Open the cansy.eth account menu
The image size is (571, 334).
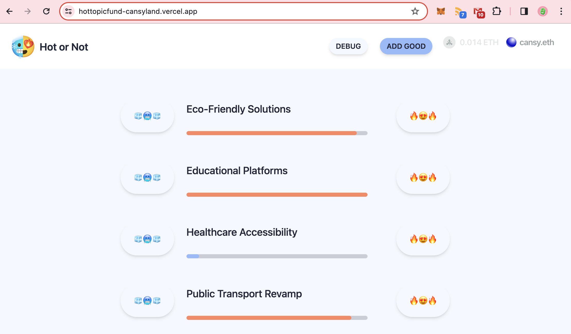tap(530, 43)
